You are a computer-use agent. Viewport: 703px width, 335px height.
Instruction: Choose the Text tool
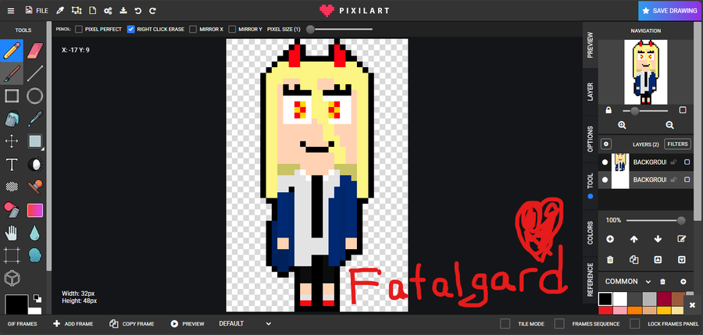tap(12, 165)
